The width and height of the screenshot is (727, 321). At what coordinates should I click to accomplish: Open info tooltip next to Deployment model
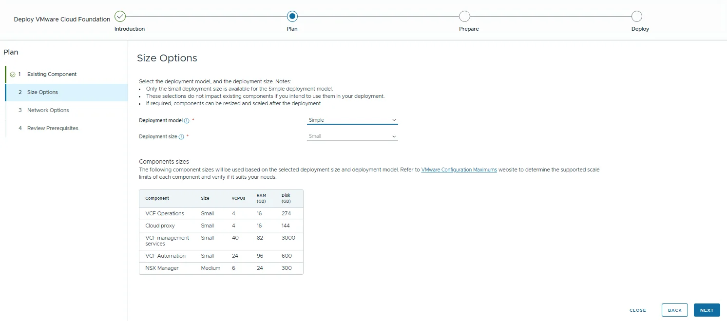pyautogui.click(x=187, y=121)
